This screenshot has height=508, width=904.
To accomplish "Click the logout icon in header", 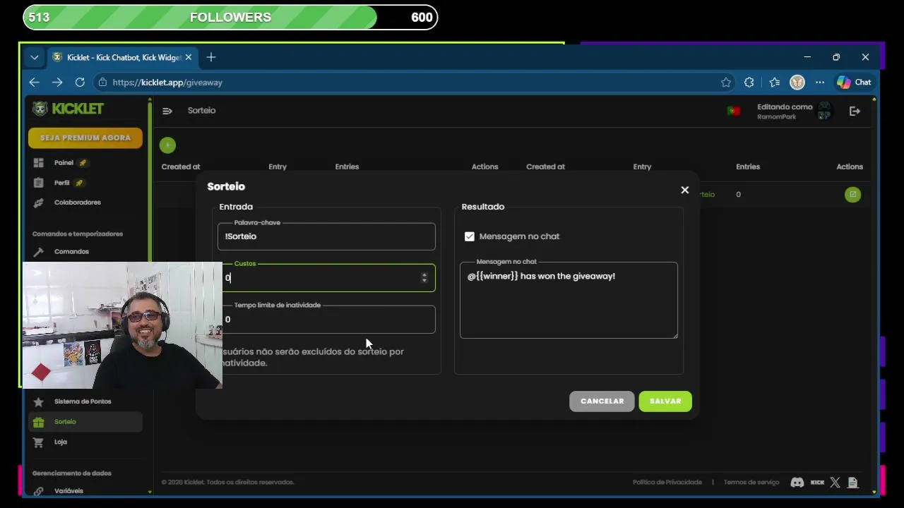I will [x=855, y=111].
